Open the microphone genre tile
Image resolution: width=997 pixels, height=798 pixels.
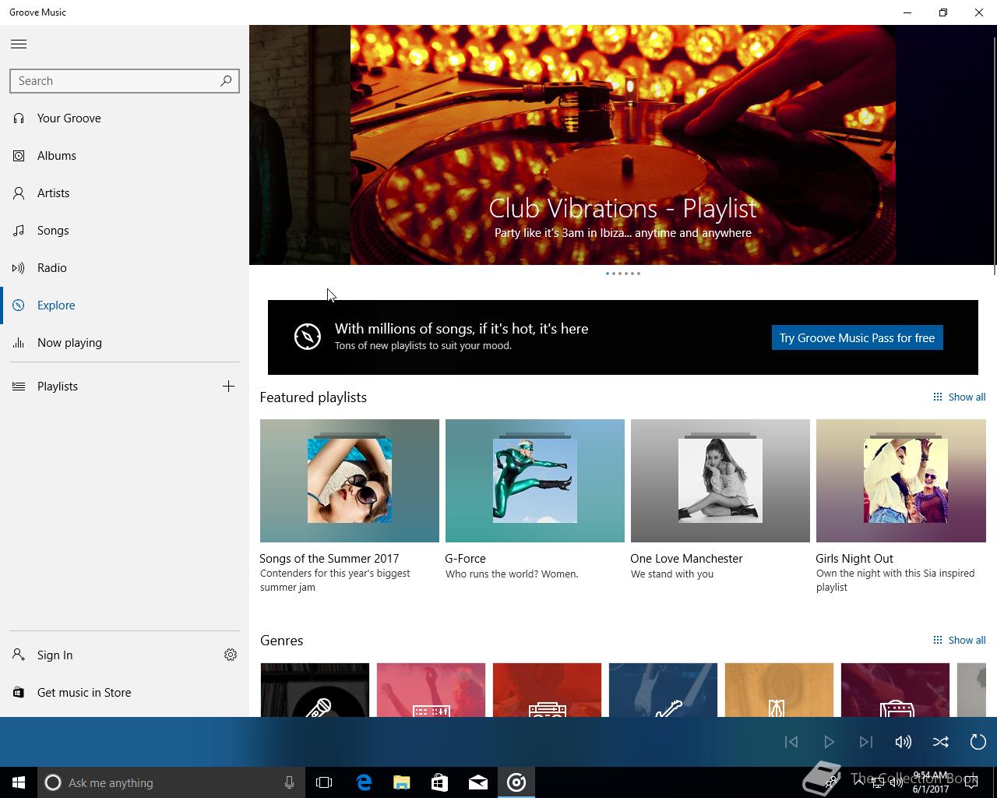[315, 690]
